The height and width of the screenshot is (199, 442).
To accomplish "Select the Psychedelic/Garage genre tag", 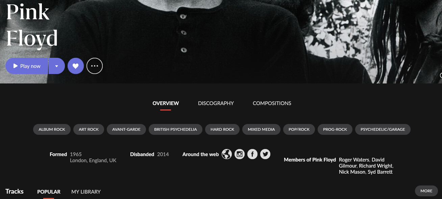I will pos(383,129).
